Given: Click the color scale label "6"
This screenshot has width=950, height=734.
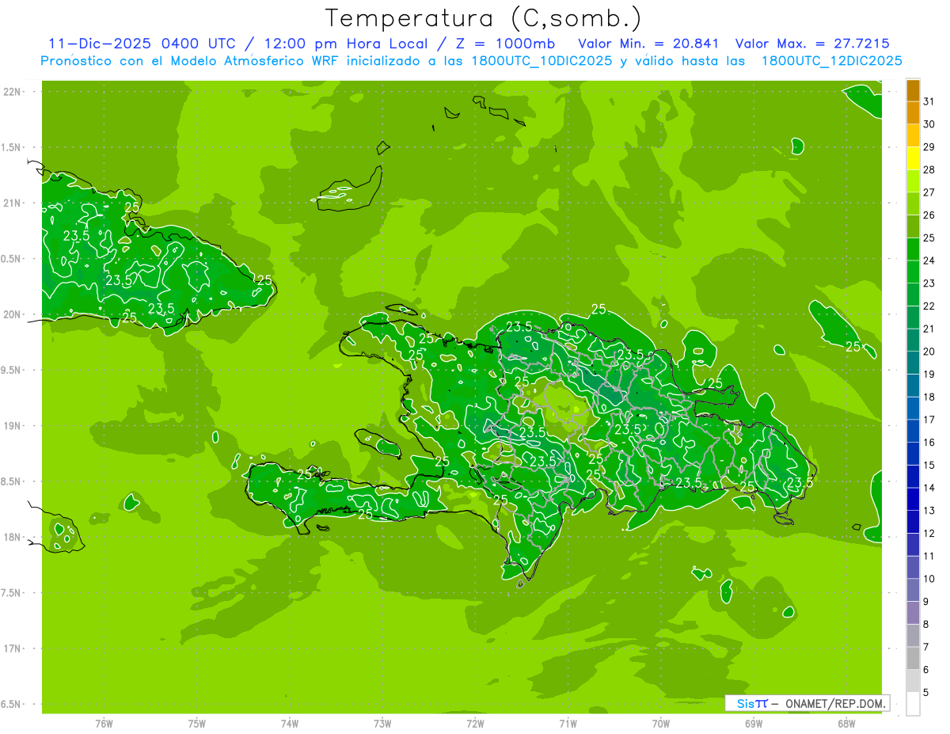Looking at the screenshot, I should 926,670.
